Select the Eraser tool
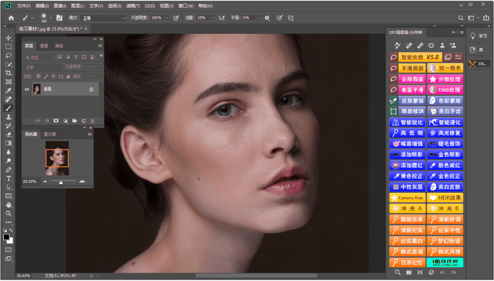This screenshot has height=281, width=494. coord(8,135)
